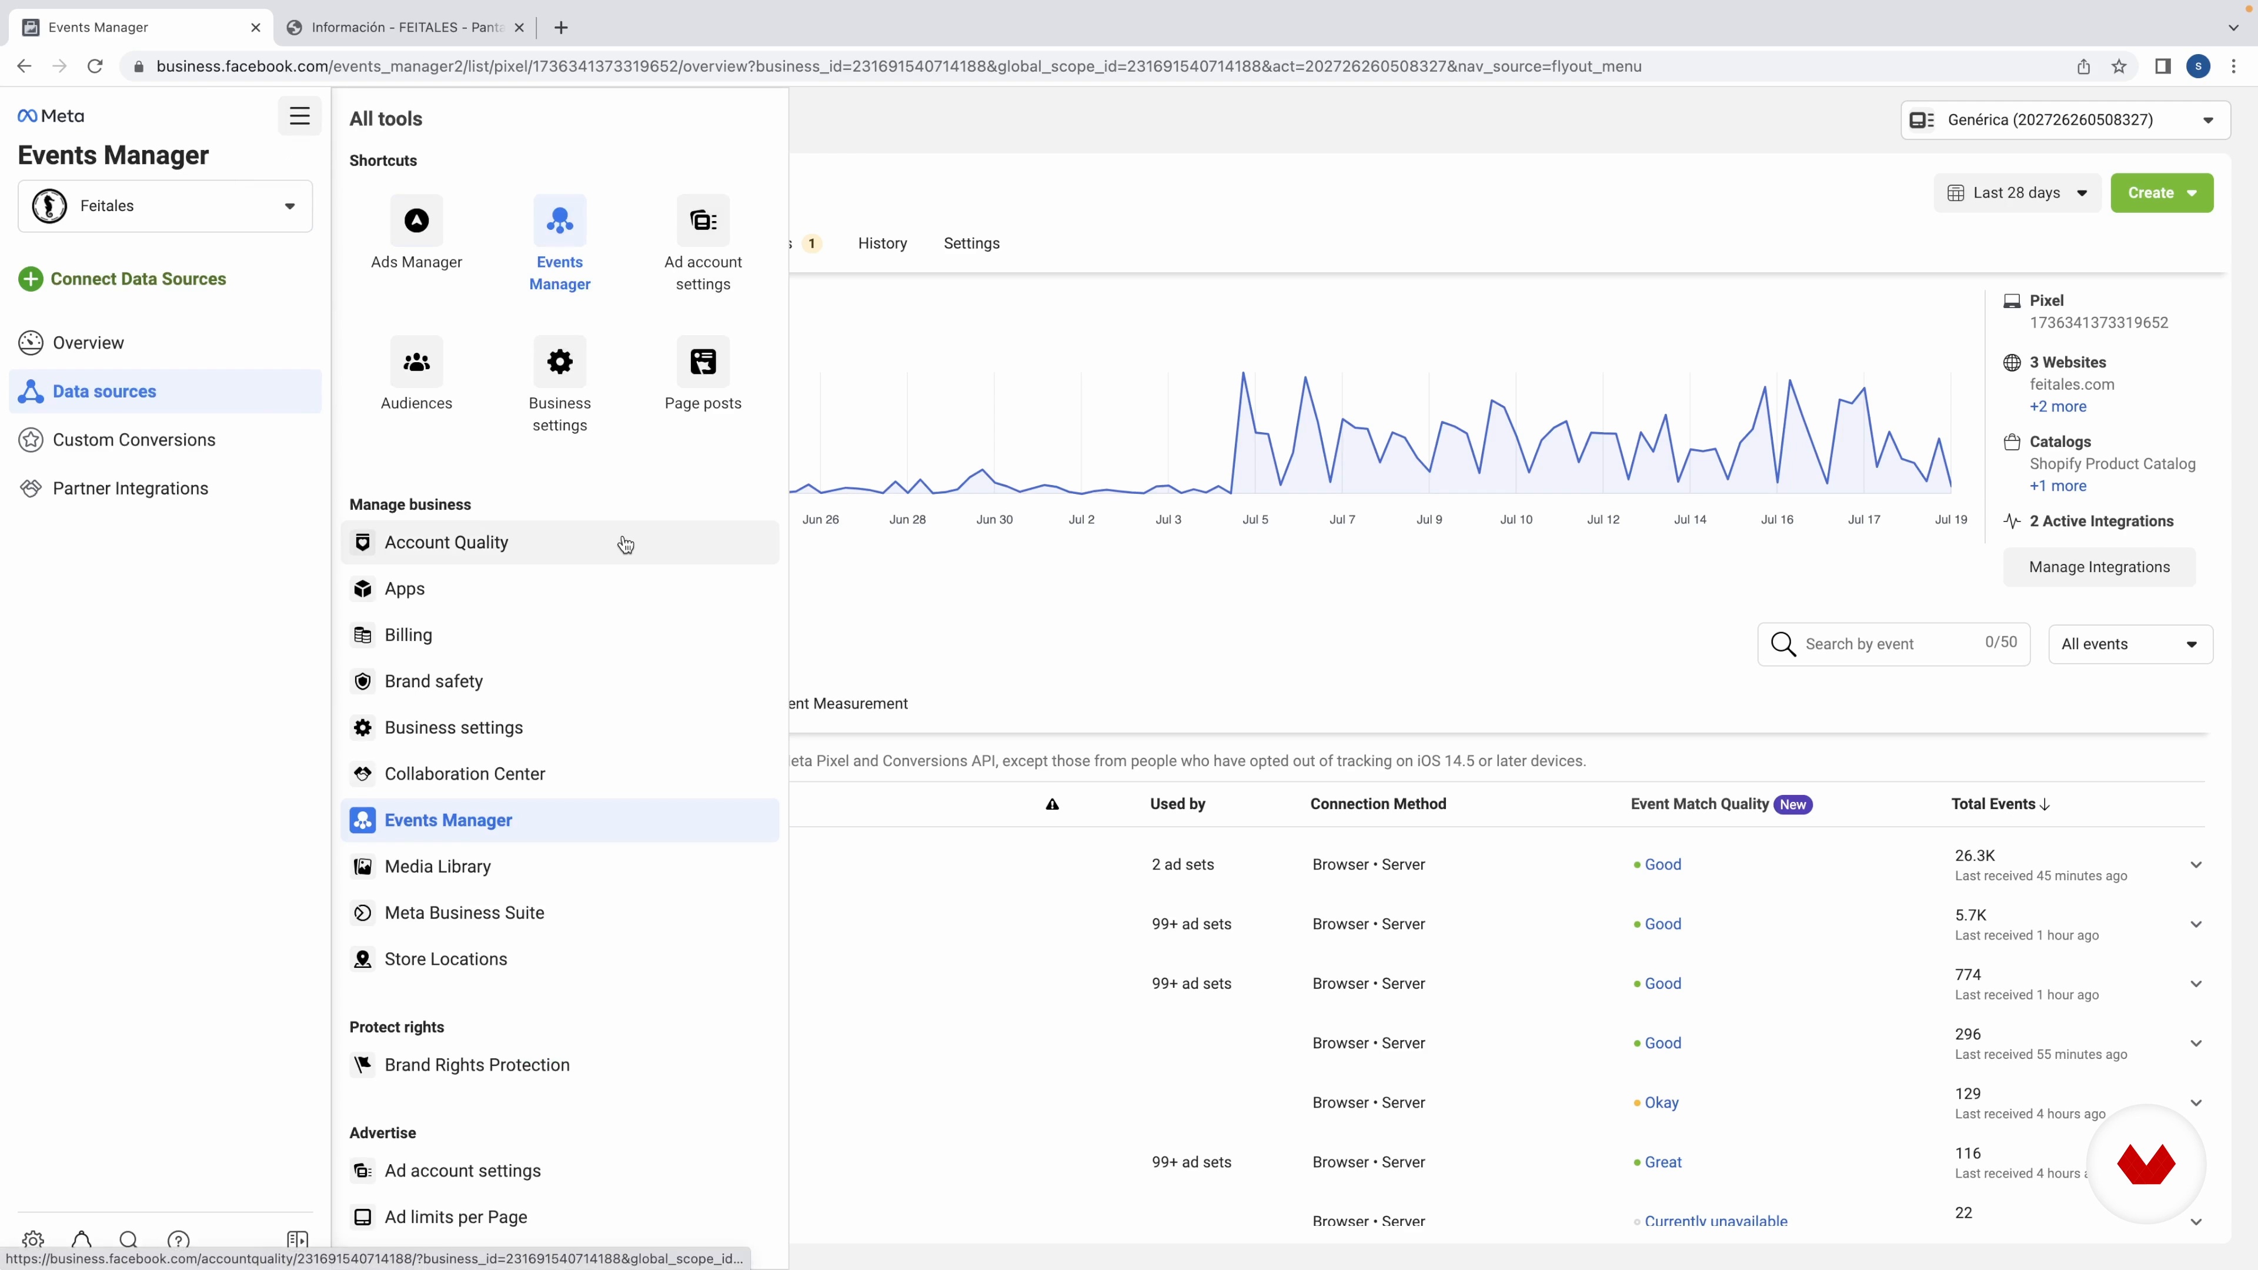Open Apps in All tools menu

[559, 589]
